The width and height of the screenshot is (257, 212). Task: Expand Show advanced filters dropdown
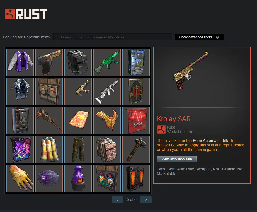click(x=199, y=37)
